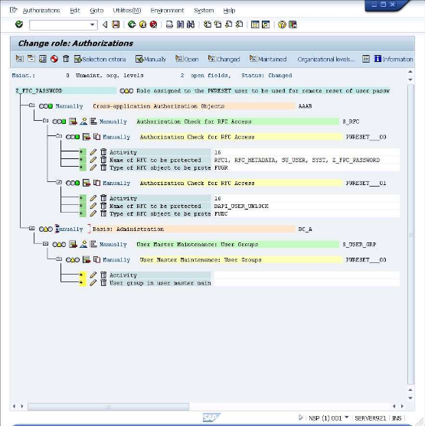The width and height of the screenshot is (425, 426).
Task: Open the Utilities(M) menu
Action: point(127,11)
